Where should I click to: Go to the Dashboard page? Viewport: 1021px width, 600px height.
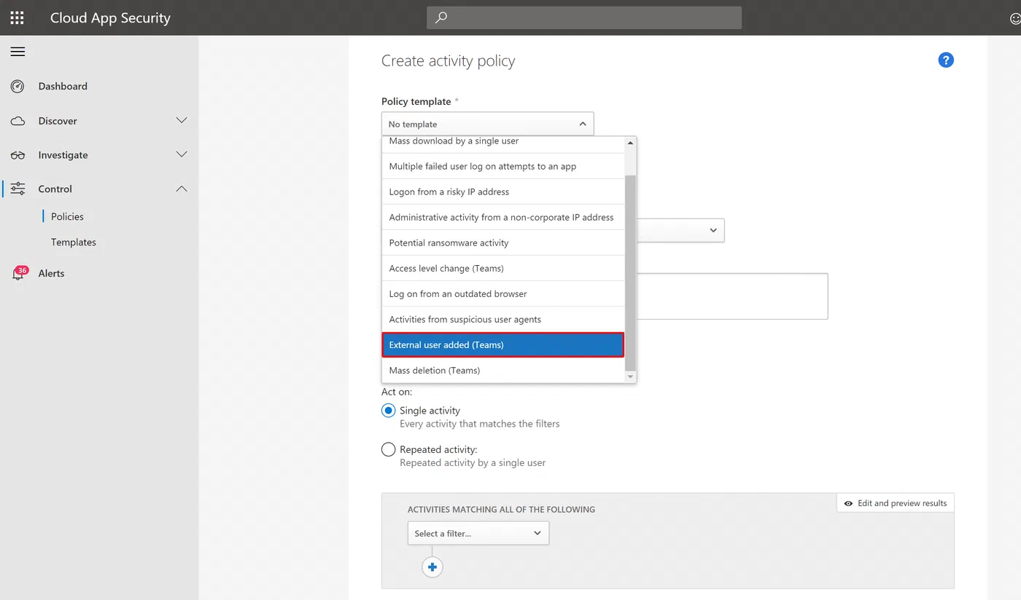point(63,86)
